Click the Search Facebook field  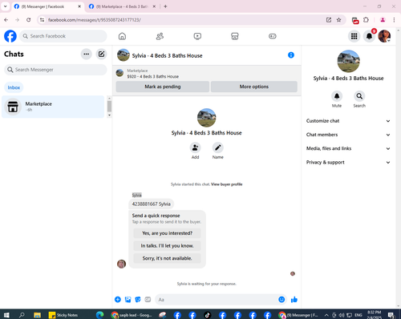point(63,36)
